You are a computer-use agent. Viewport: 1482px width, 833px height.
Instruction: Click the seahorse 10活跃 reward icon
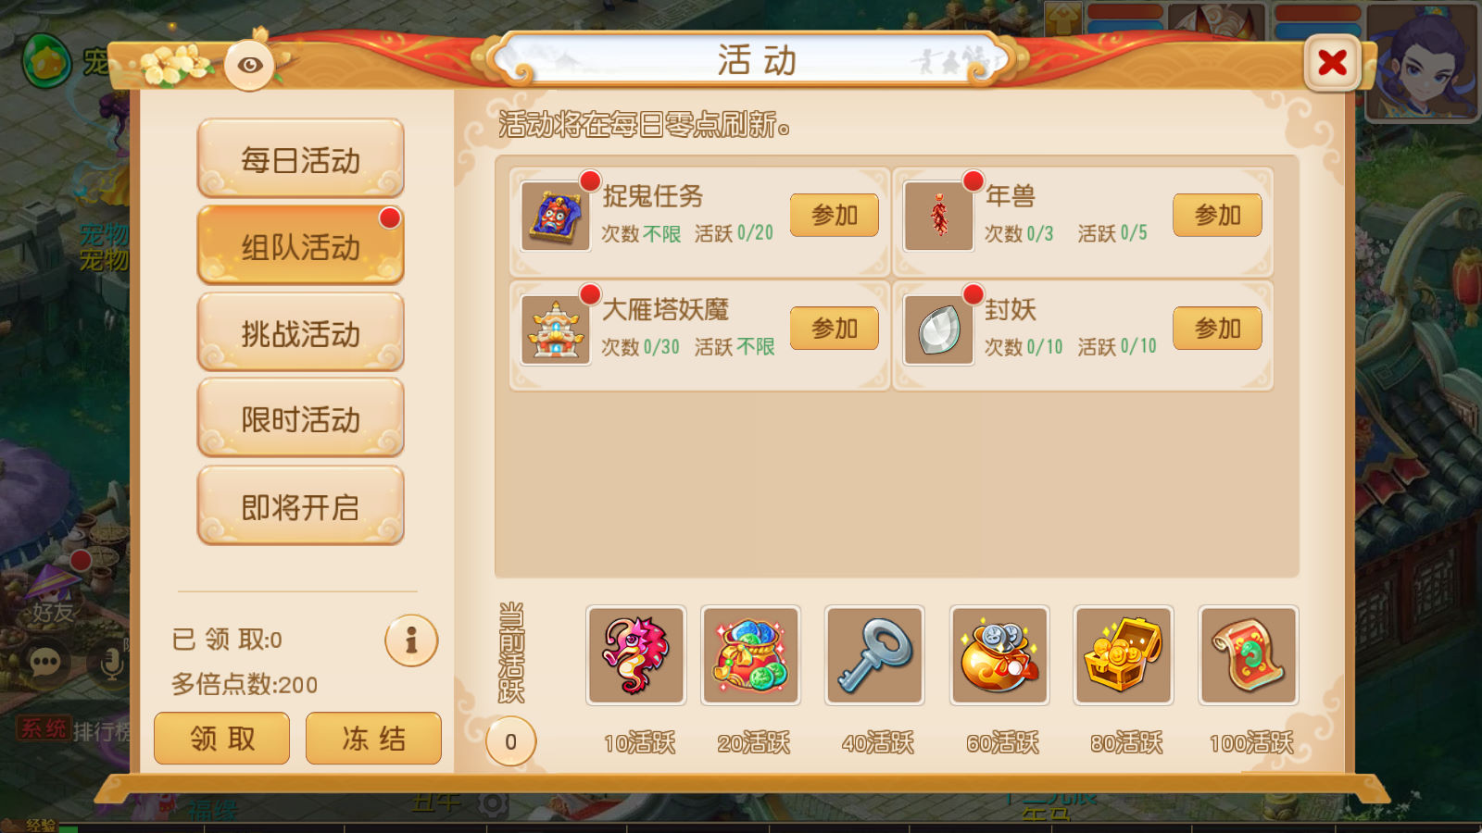click(x=636, y=655)
